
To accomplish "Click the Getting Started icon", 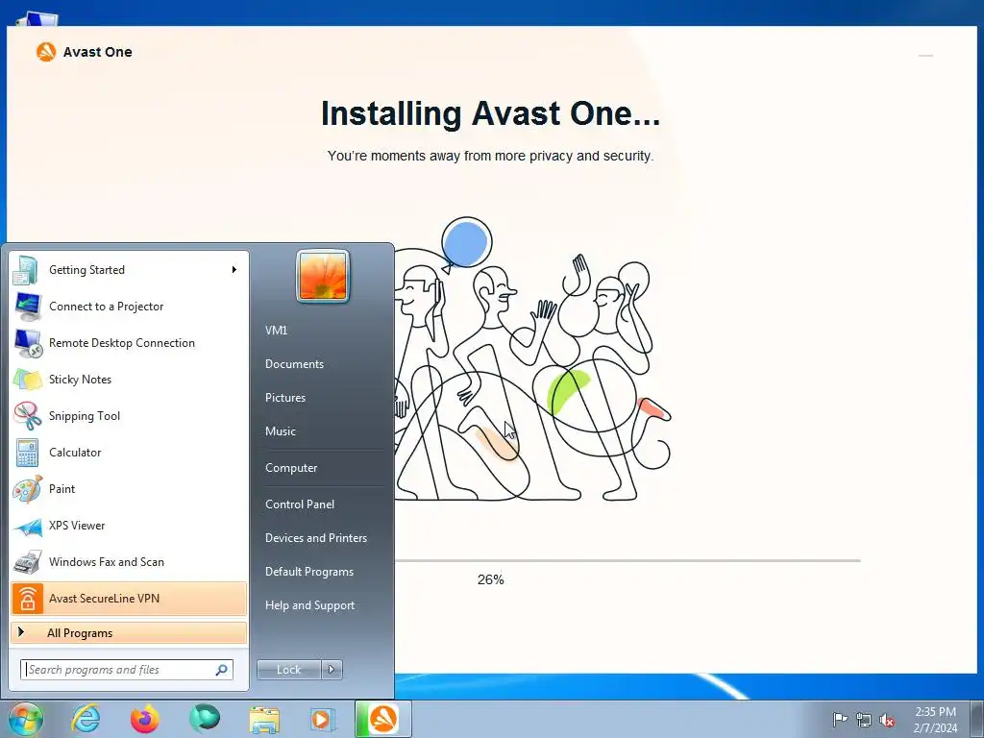I will pos(26,270).
